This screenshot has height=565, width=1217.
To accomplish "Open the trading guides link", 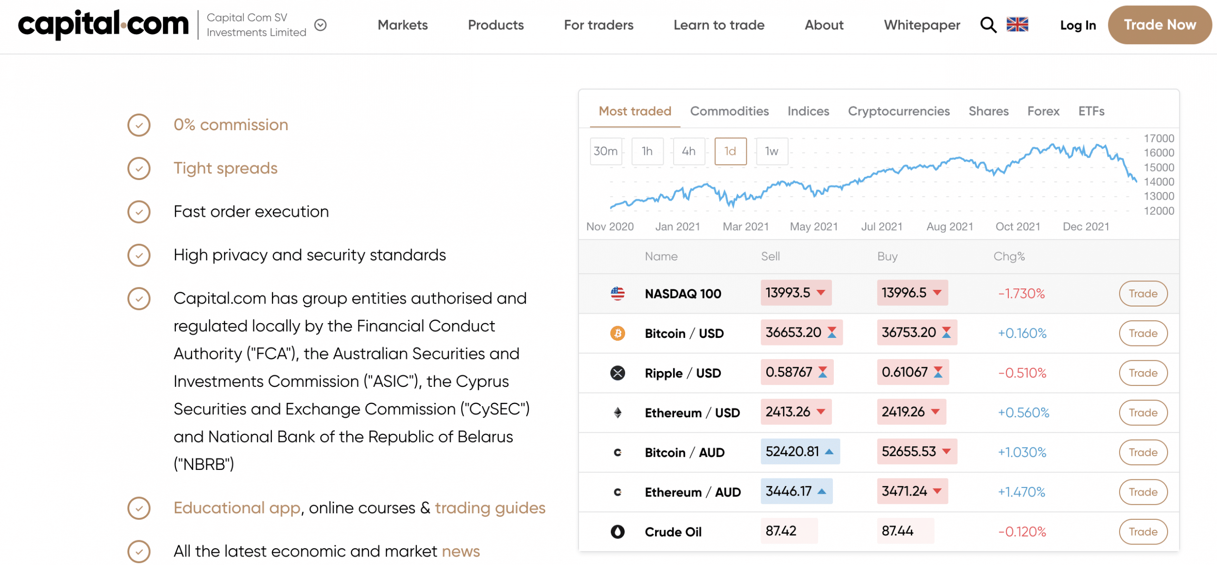I will pos(490,508).
